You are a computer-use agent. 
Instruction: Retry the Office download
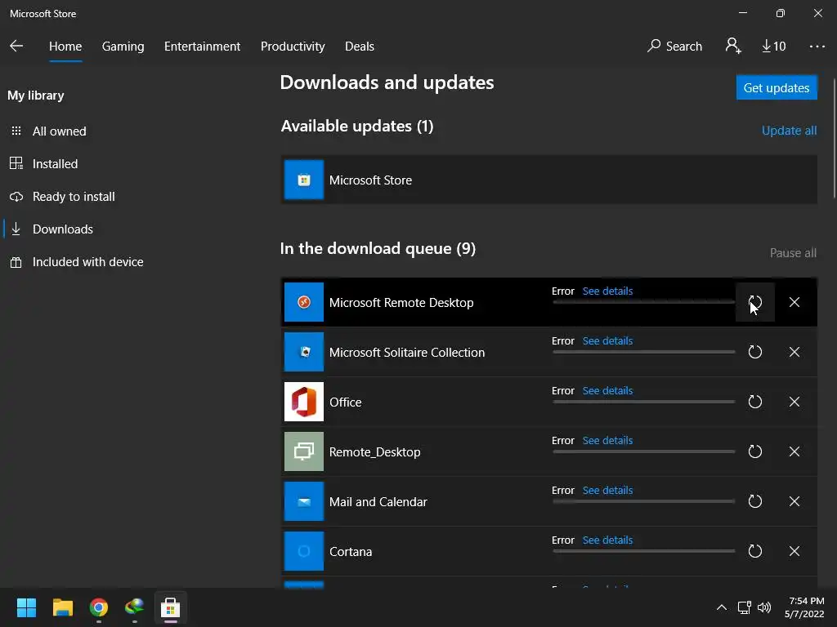pos(754,402)
